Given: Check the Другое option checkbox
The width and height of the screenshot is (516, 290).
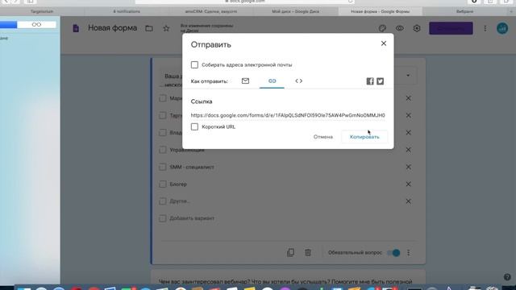Looking at the screenshot, I should [x=163, y=201].
